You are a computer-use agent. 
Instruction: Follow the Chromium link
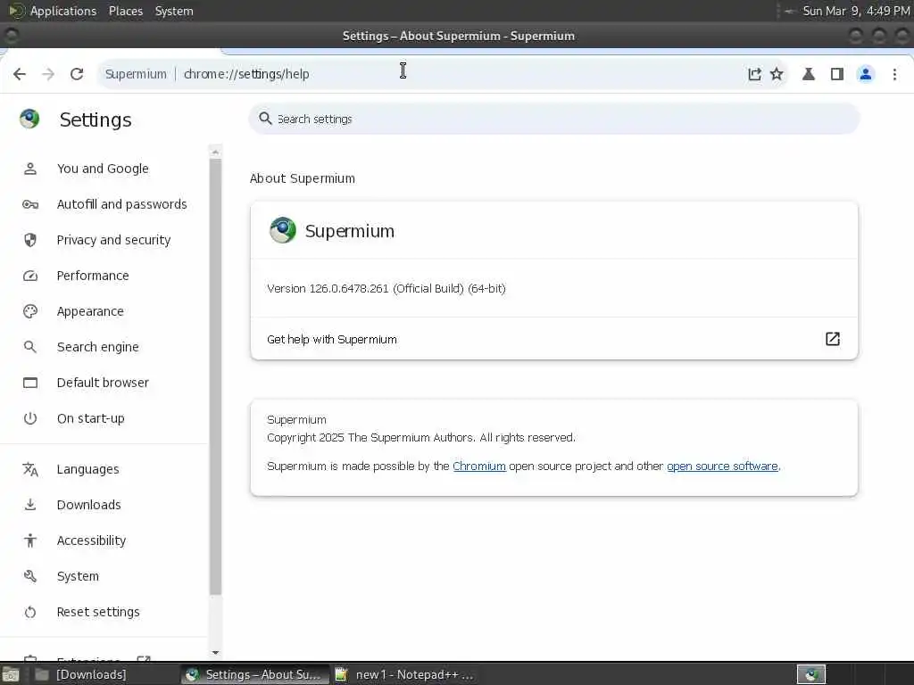coord(479,466)
